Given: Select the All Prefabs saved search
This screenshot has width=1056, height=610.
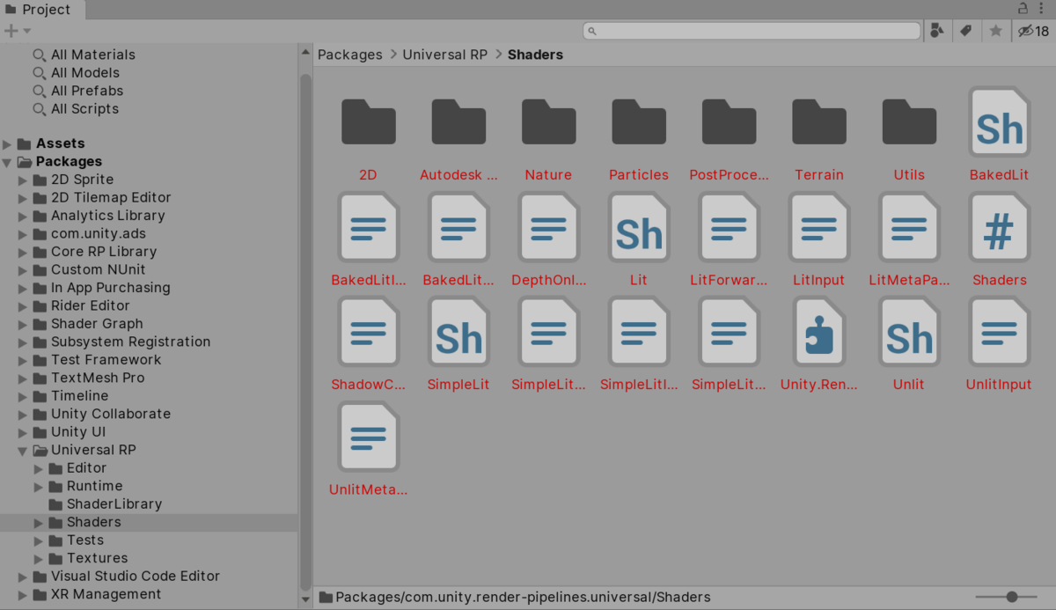Looking at the screenshot, I should 78,91.
